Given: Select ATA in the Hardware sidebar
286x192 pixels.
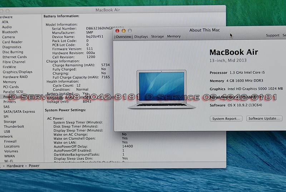Looking at the screenshot, I should [x=5, y=22].
